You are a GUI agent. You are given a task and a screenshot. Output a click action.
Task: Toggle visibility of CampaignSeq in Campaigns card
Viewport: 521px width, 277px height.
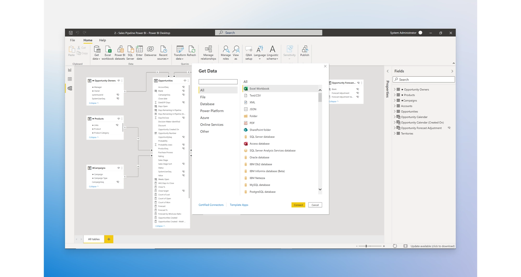pyautogui.click(x=118, y=182)
